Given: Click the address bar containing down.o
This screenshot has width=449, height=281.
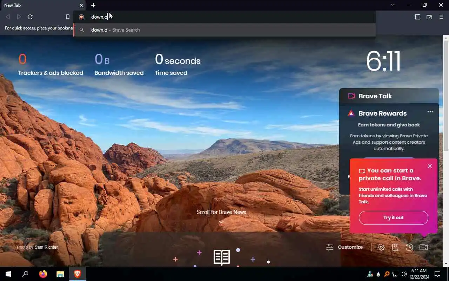Looking at the screenshot, I should pos(224,17).
